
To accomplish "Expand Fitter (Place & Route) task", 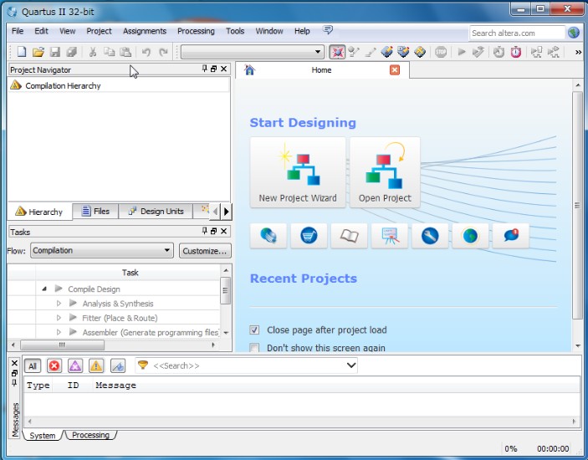I will pyautogui.click(x=59, y=318).
